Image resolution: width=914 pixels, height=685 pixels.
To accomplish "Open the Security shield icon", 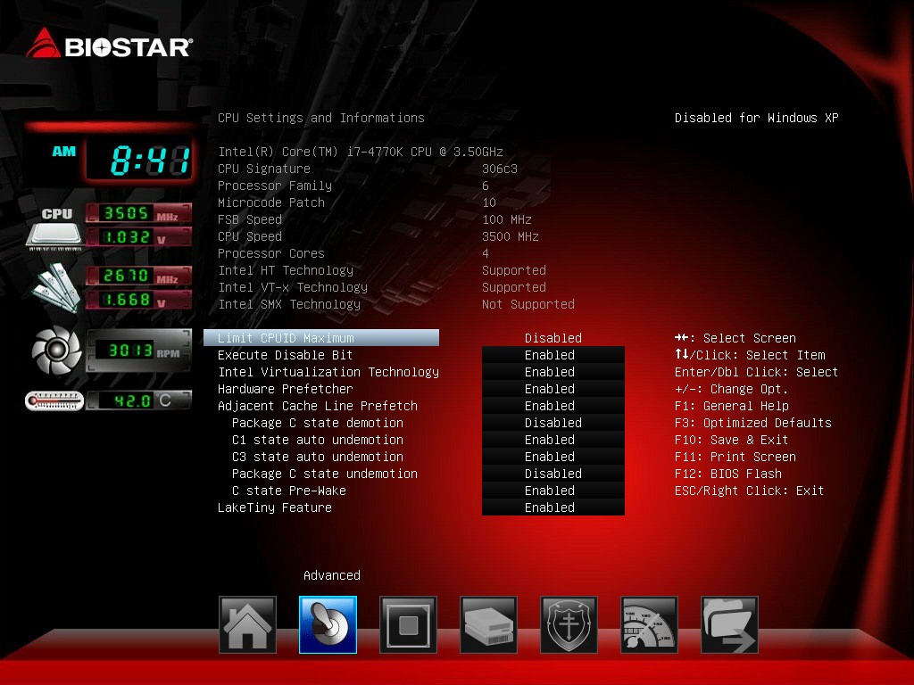I will pos(569,624).
